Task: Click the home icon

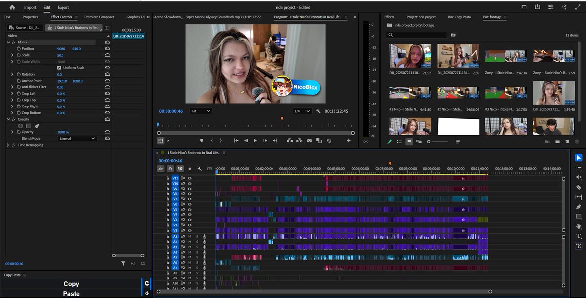Action: [x=12, y=7]
